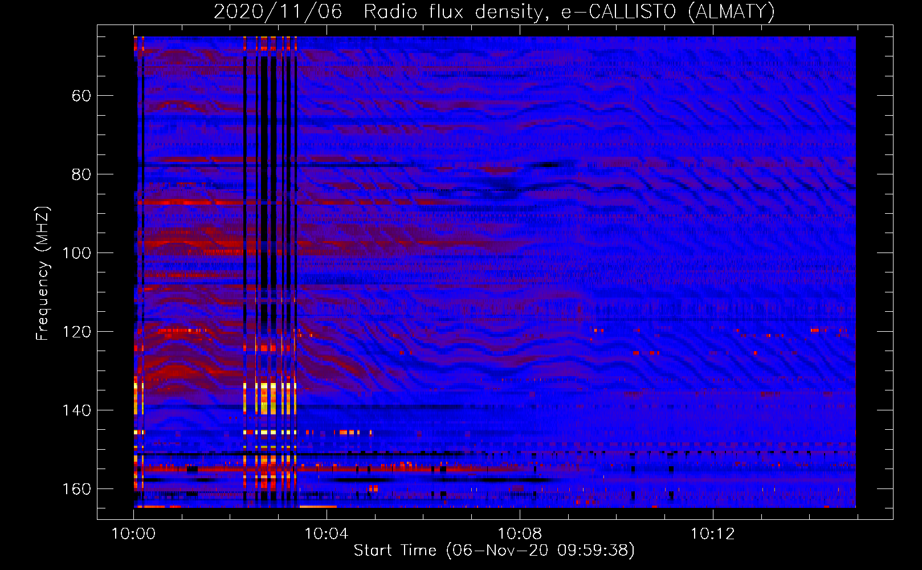Click the 160 frequency tick label
Image resolution: width=922 pixels, height=570 pixels.
(x=77, y=489)
